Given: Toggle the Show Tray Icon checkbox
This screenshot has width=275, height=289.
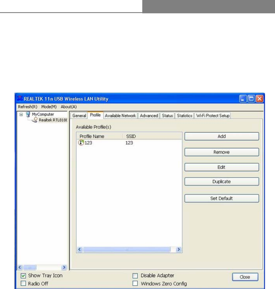Looking at the screenshot, I should tap(23, 276).
